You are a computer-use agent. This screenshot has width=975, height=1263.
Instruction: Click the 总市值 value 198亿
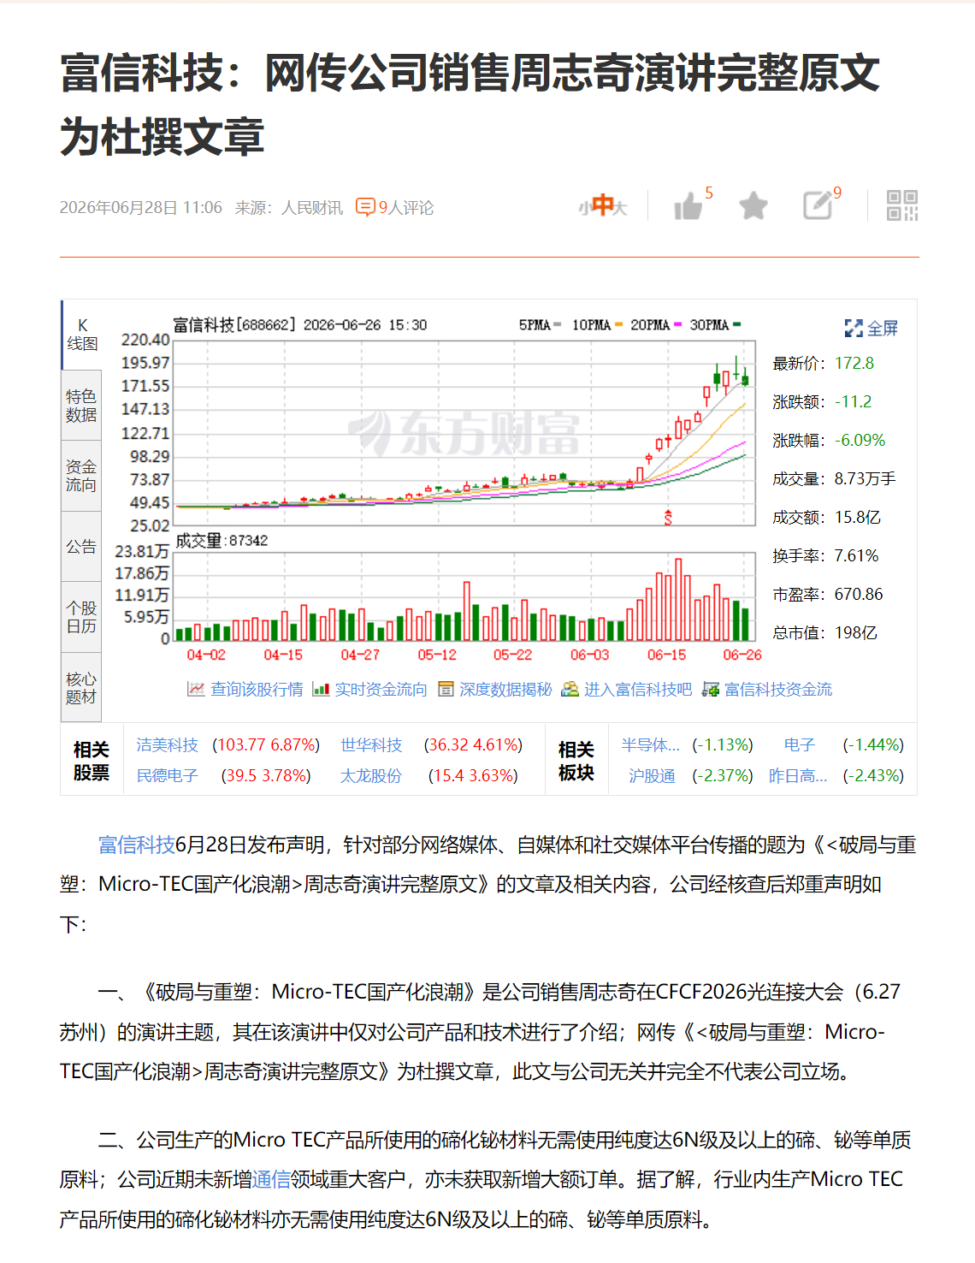pos(856,633)
